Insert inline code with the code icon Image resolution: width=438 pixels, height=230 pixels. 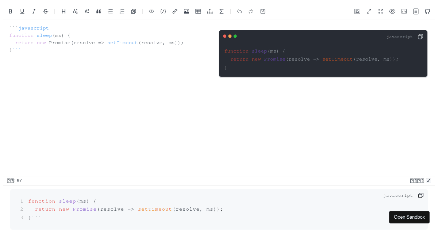(x=151, y=11)
